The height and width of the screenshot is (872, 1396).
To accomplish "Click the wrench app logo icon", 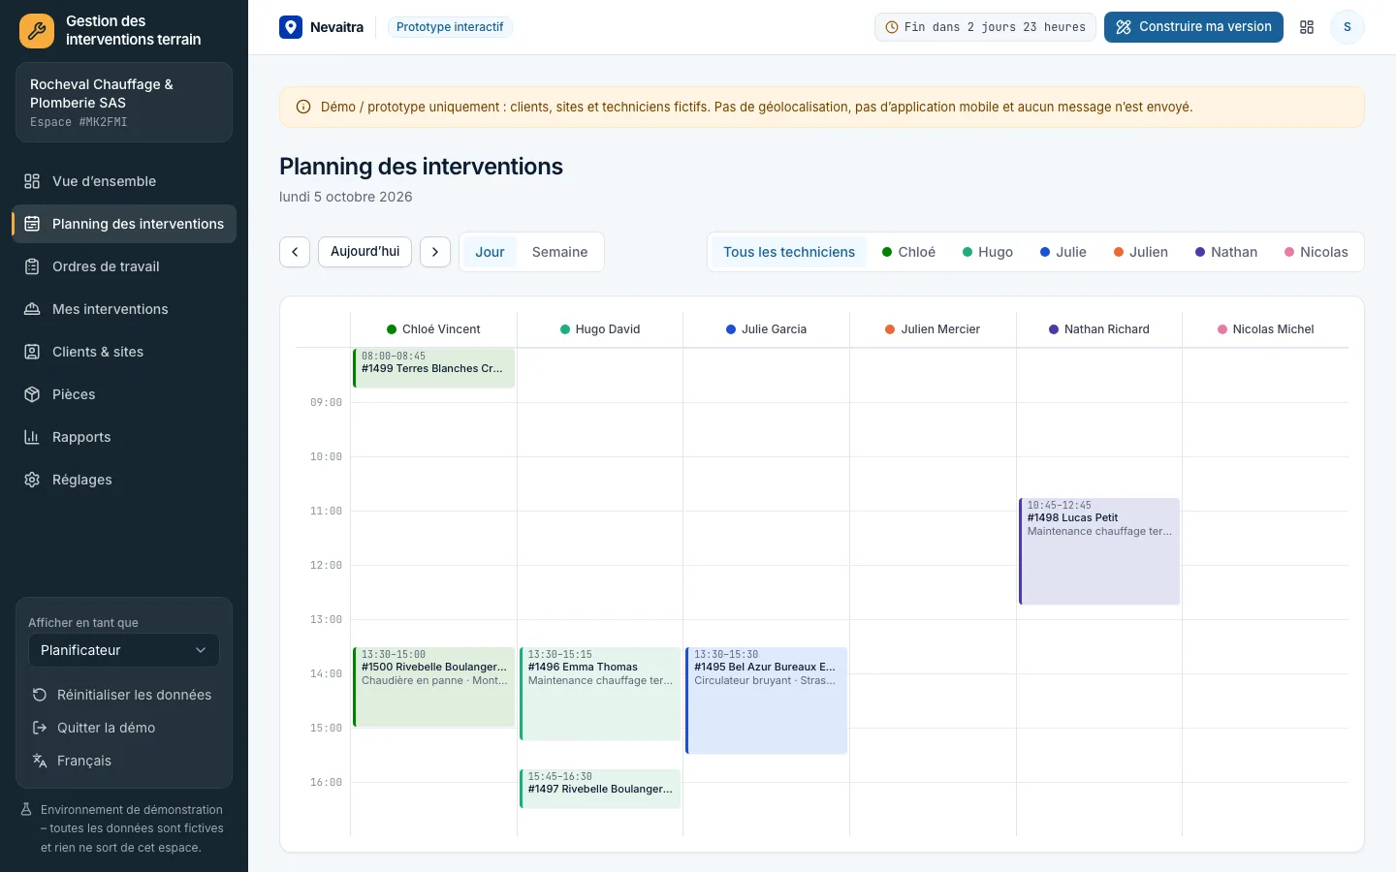I will 37,31.
